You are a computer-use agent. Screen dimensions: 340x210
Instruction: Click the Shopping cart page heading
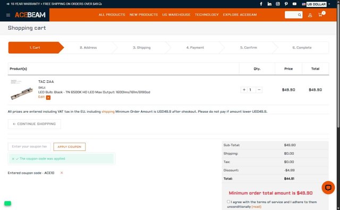tap(27, 28)
